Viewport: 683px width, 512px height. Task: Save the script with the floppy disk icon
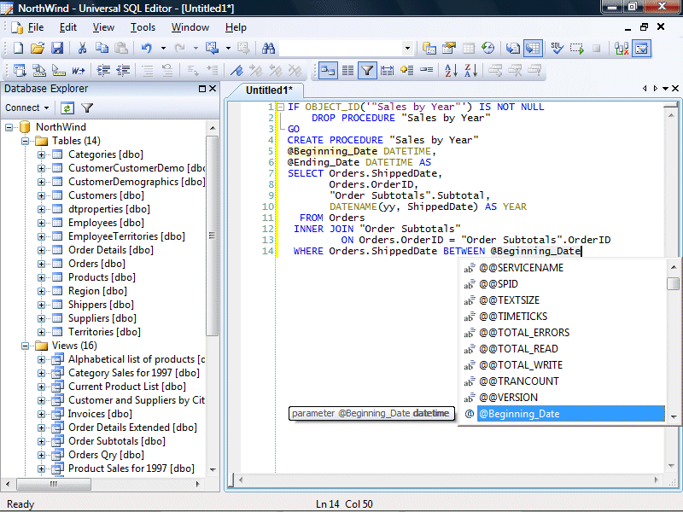57,49
